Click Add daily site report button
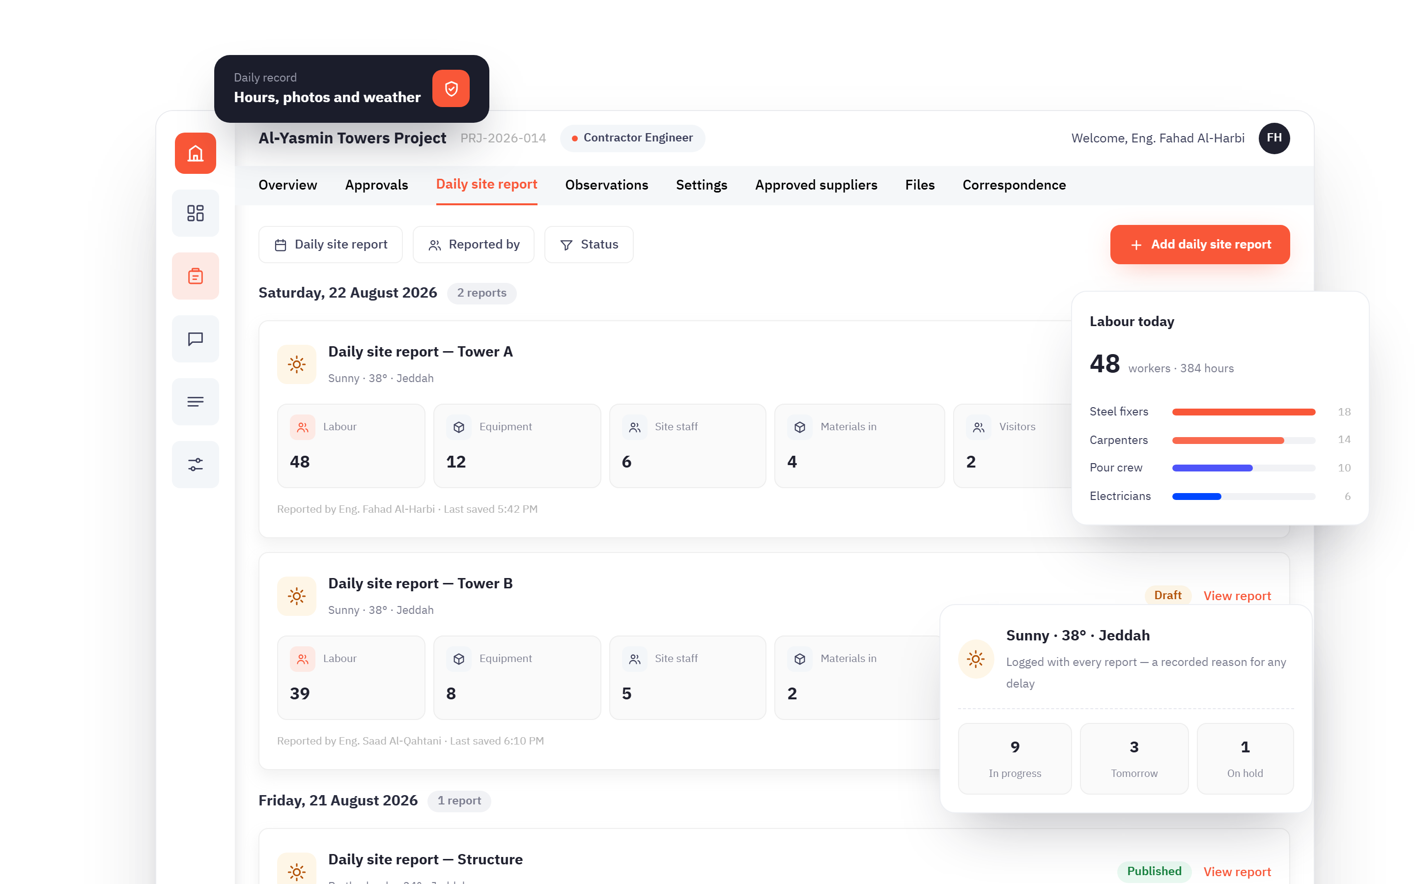The image size is (1415, 884). pos(1200,245)
